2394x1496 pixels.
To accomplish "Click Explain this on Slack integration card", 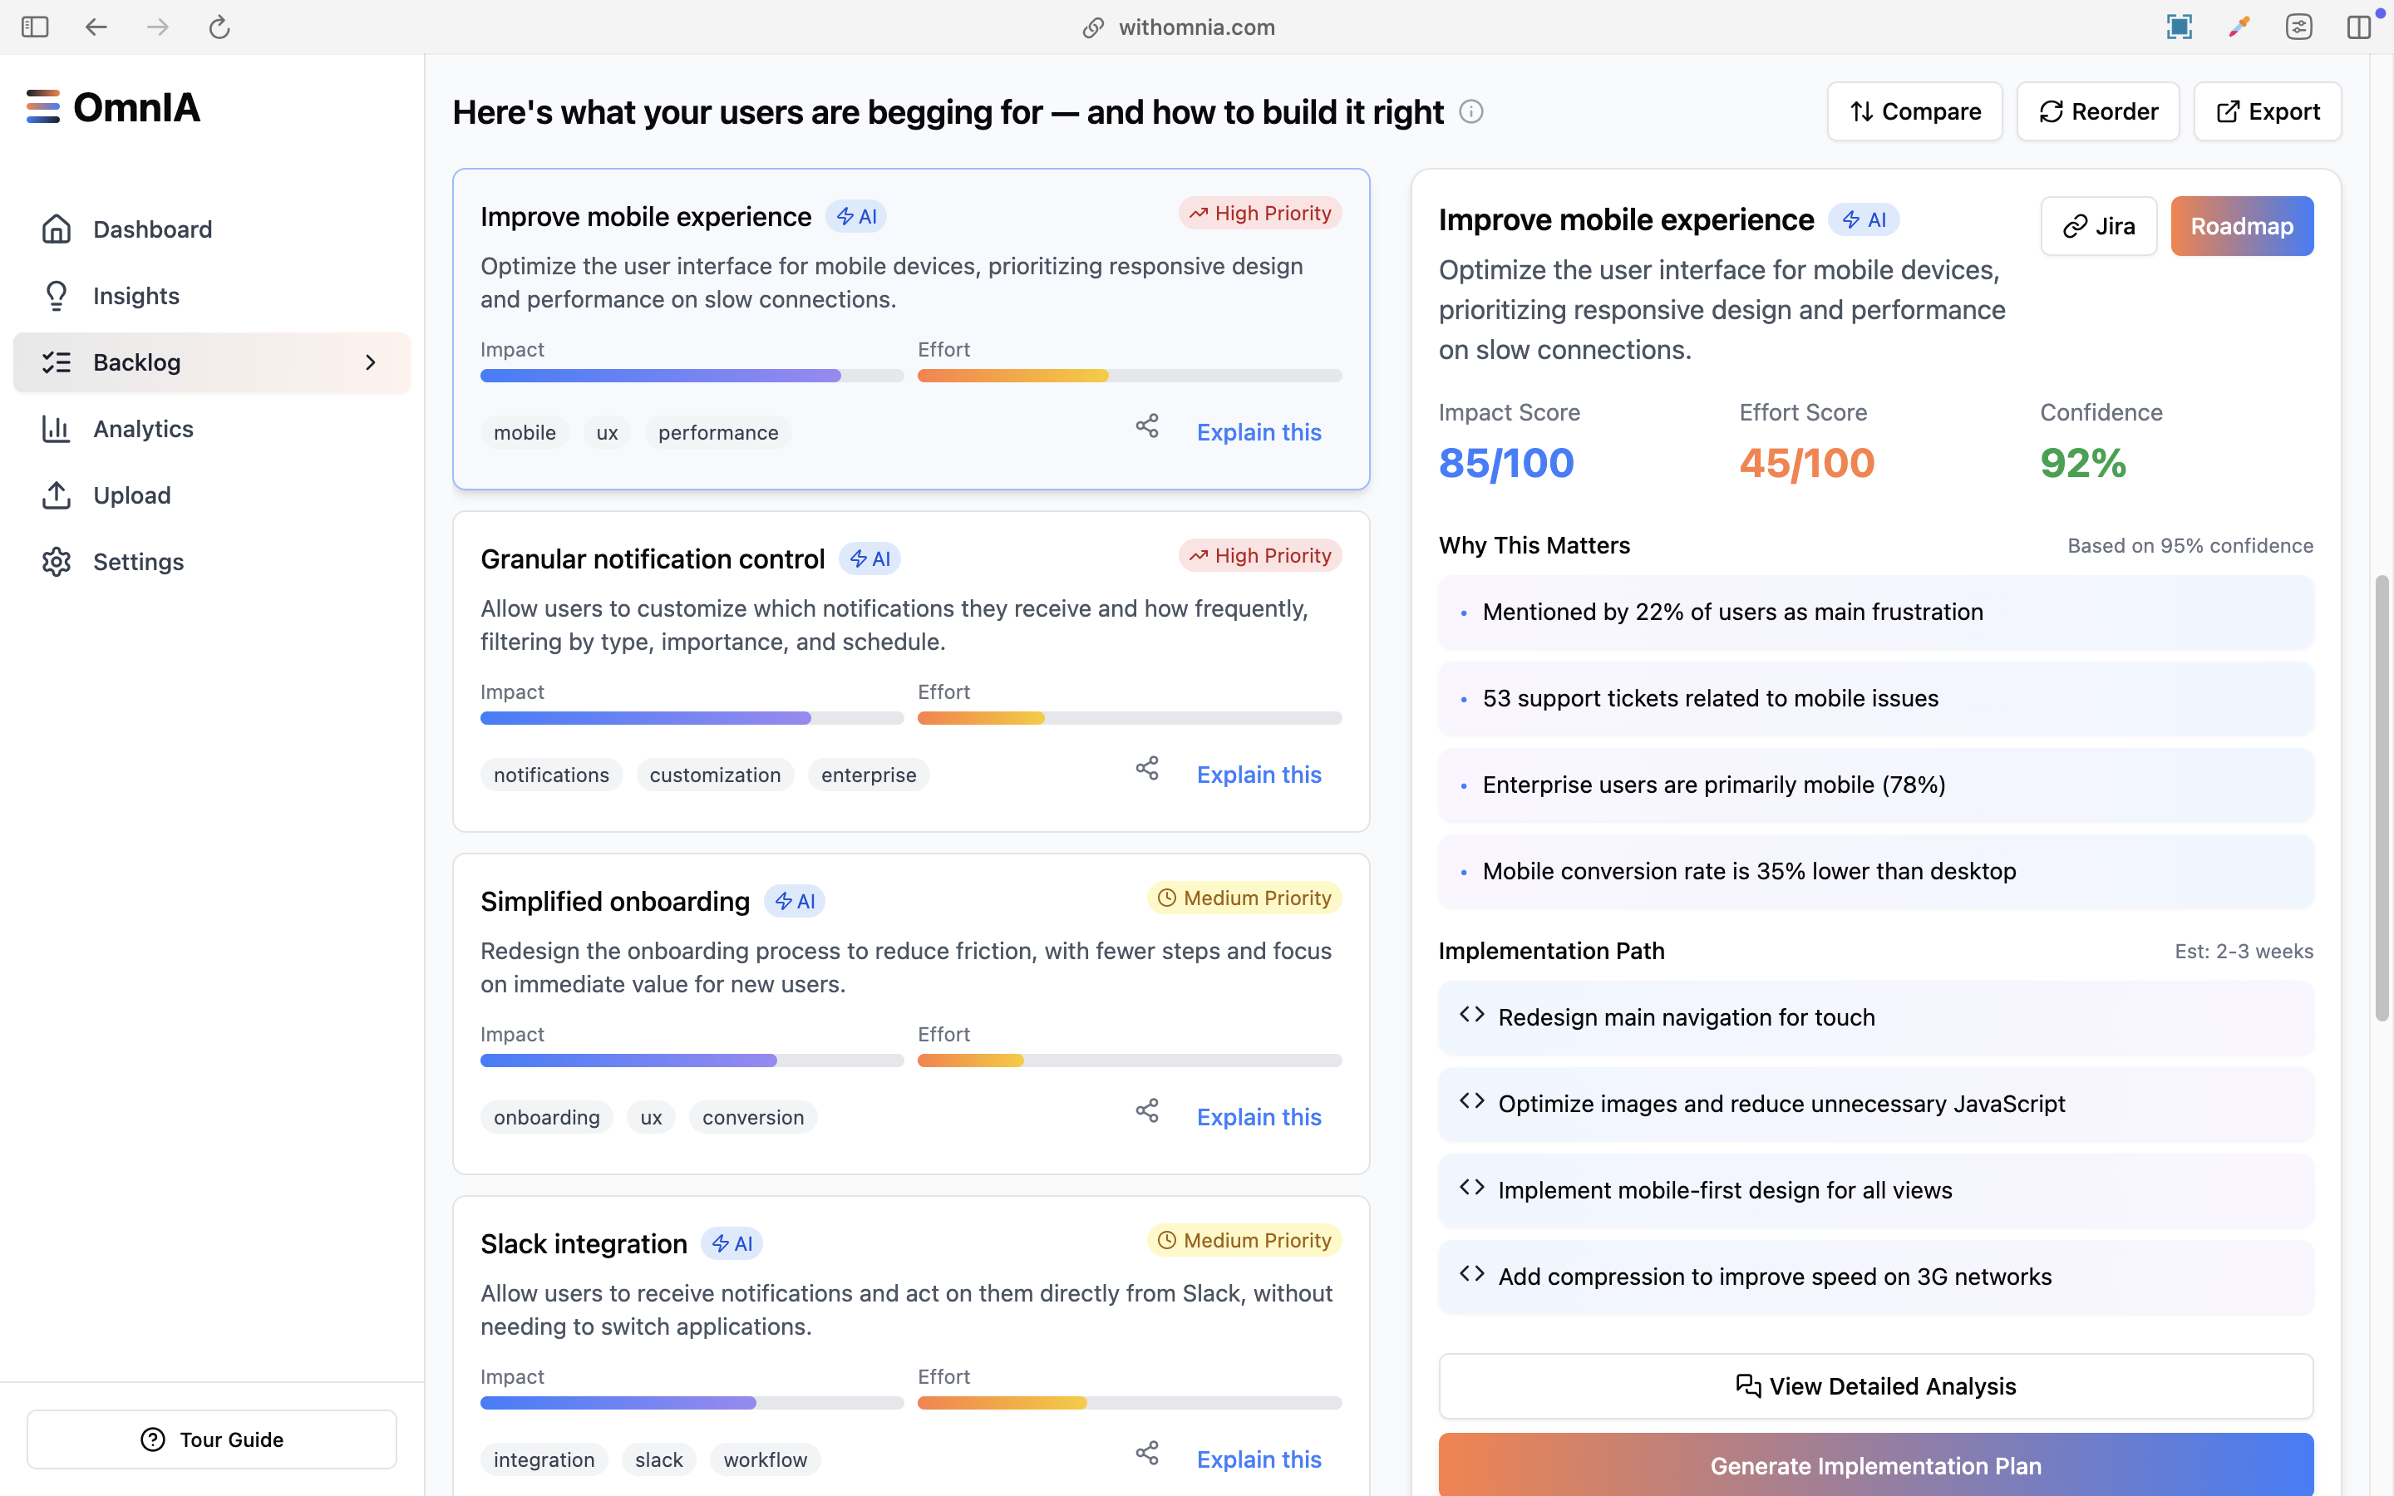I will click(x=1259, y=1459).
